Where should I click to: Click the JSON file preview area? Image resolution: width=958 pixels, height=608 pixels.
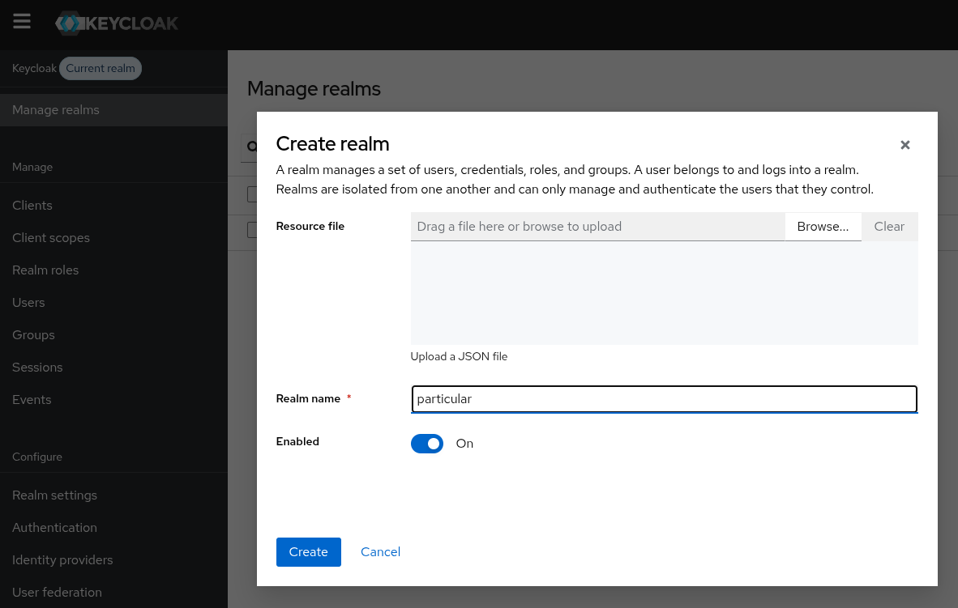click(664, 293)
